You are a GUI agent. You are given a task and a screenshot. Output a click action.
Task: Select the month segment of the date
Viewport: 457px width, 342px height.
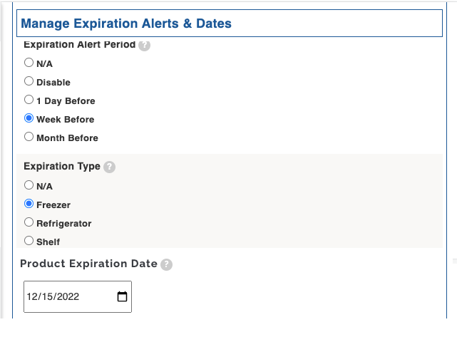click(x=33, y=297)
